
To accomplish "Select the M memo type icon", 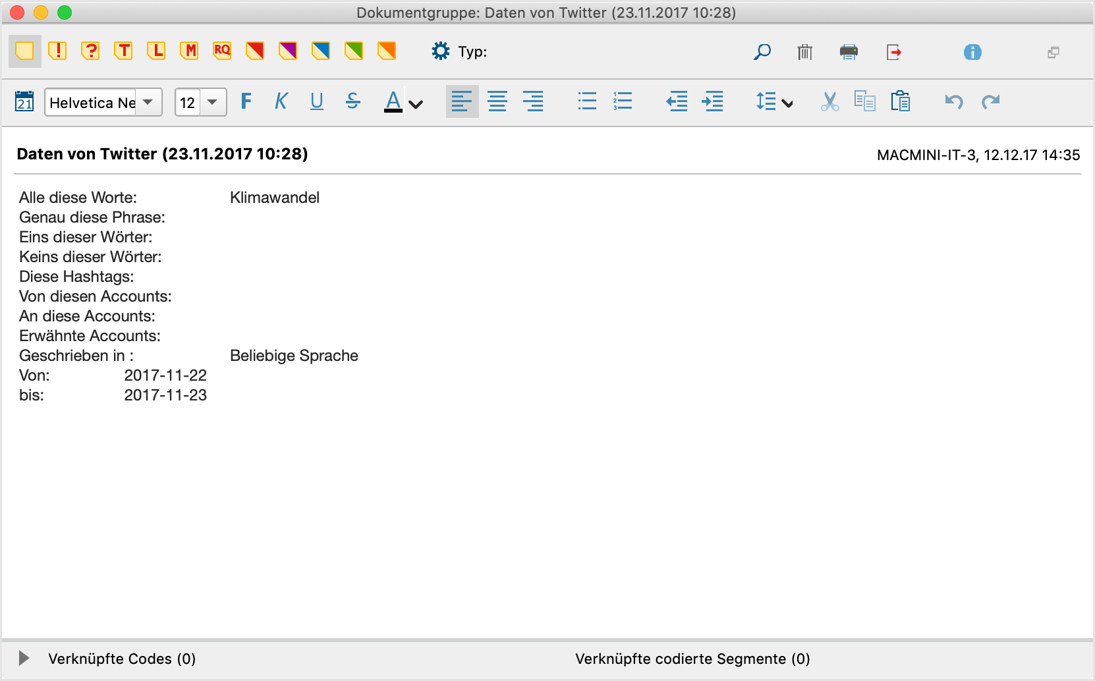I will coord(190,51).
